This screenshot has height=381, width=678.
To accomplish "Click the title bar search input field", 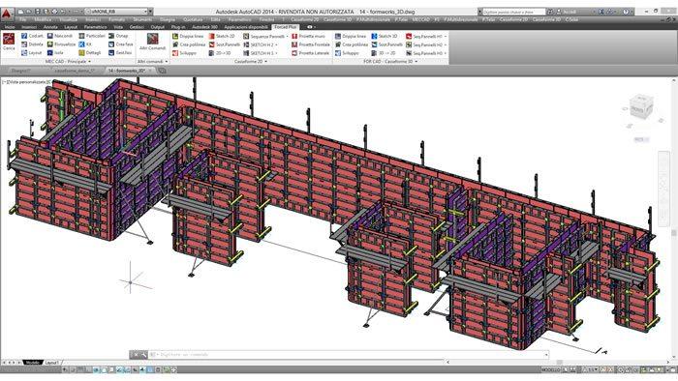I will tap(513, 12).
